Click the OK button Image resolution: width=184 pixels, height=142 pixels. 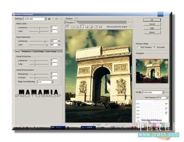click(x=152, y=20)
